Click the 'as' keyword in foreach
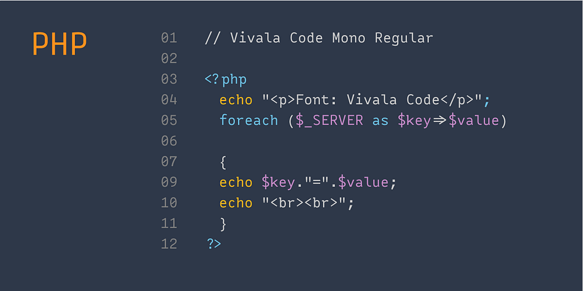 [380, 121]
